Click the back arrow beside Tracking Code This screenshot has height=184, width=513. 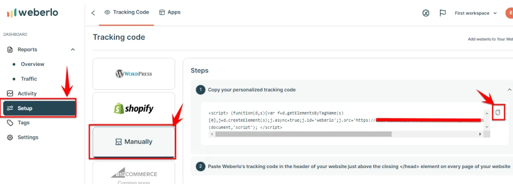pyautogui.click(x=93, y=13)
